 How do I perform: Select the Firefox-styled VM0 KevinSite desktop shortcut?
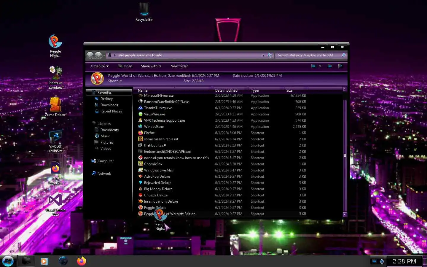coord(55,174)
